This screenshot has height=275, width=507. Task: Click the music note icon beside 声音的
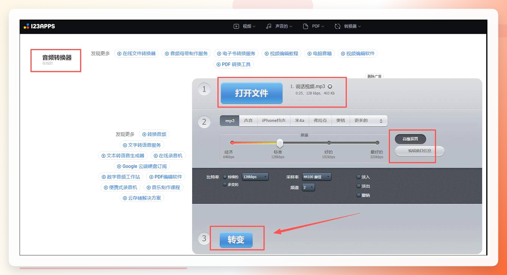pyautogui.click(x=269, y=26)
